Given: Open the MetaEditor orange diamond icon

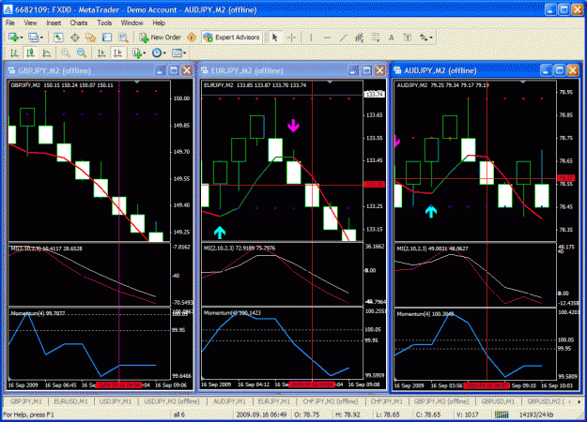Looking at the screenshot, I should click(192, 38).
